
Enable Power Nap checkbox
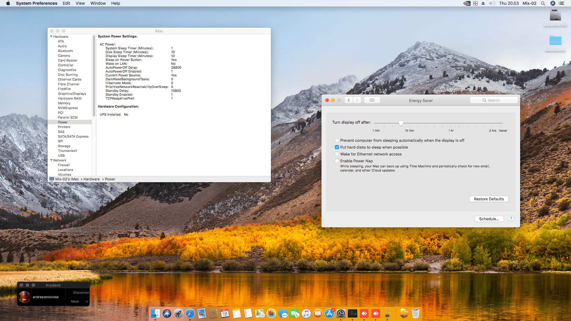pyautogui.click(x=337, y=161)
